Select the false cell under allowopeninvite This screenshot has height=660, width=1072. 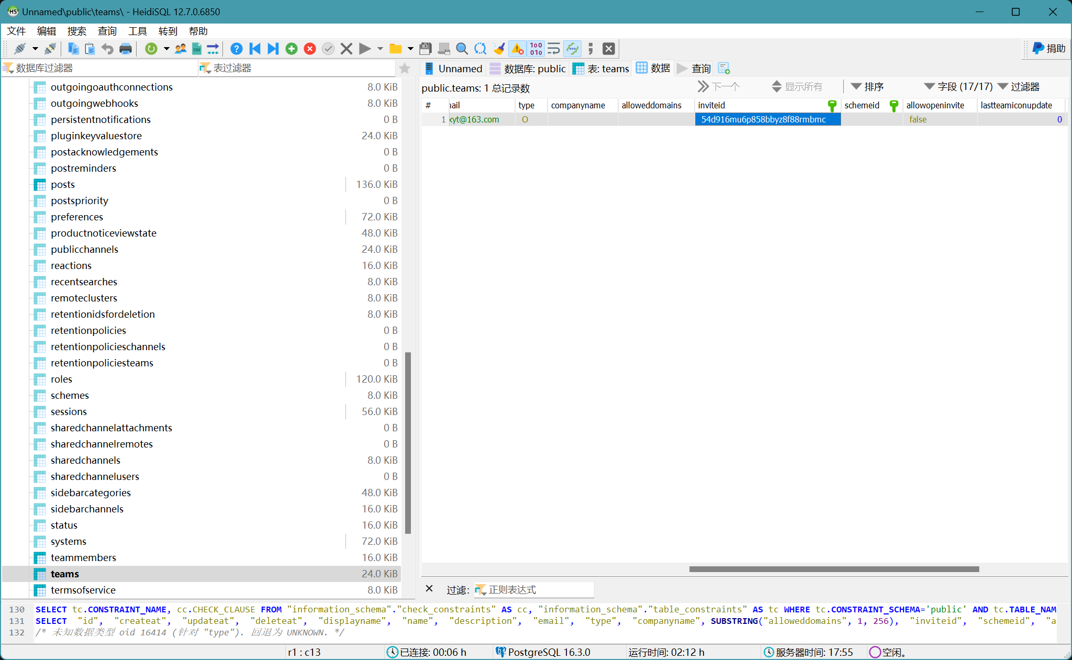pos(940,119)
